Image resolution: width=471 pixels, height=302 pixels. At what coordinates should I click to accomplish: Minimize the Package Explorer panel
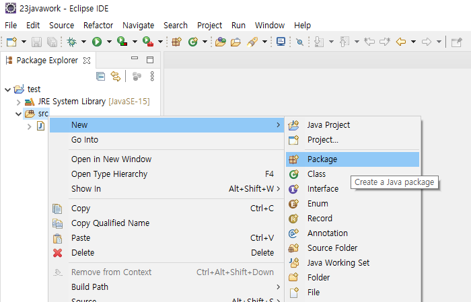[135, 59]
